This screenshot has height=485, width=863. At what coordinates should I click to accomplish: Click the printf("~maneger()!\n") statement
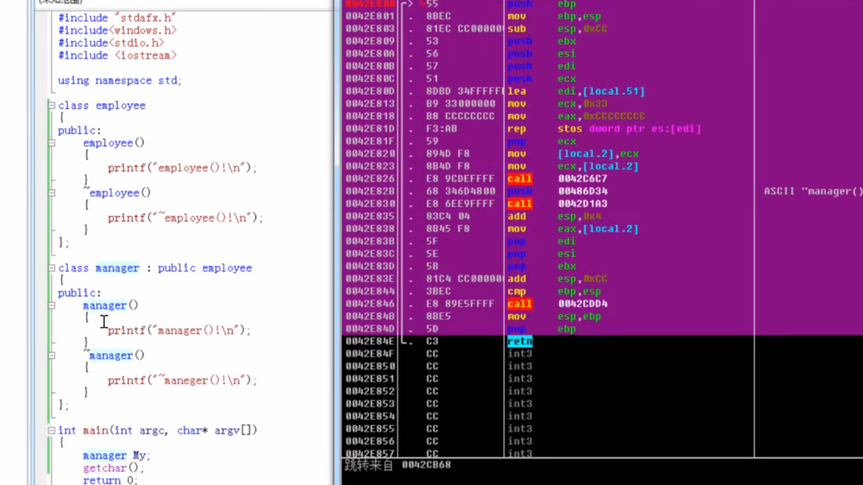tap(182, 381)
